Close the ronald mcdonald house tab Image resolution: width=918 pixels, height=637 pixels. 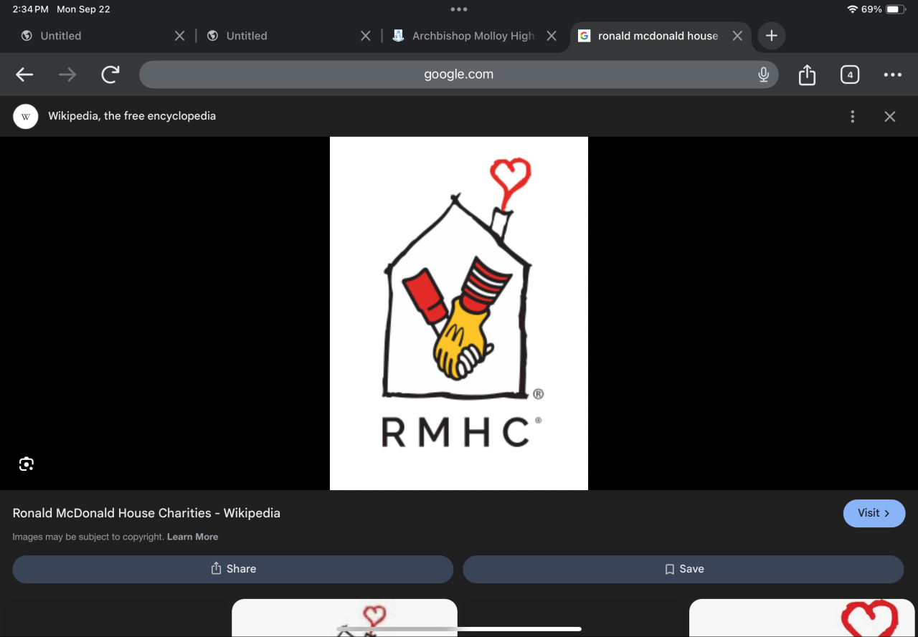click(x=737, y=36)
